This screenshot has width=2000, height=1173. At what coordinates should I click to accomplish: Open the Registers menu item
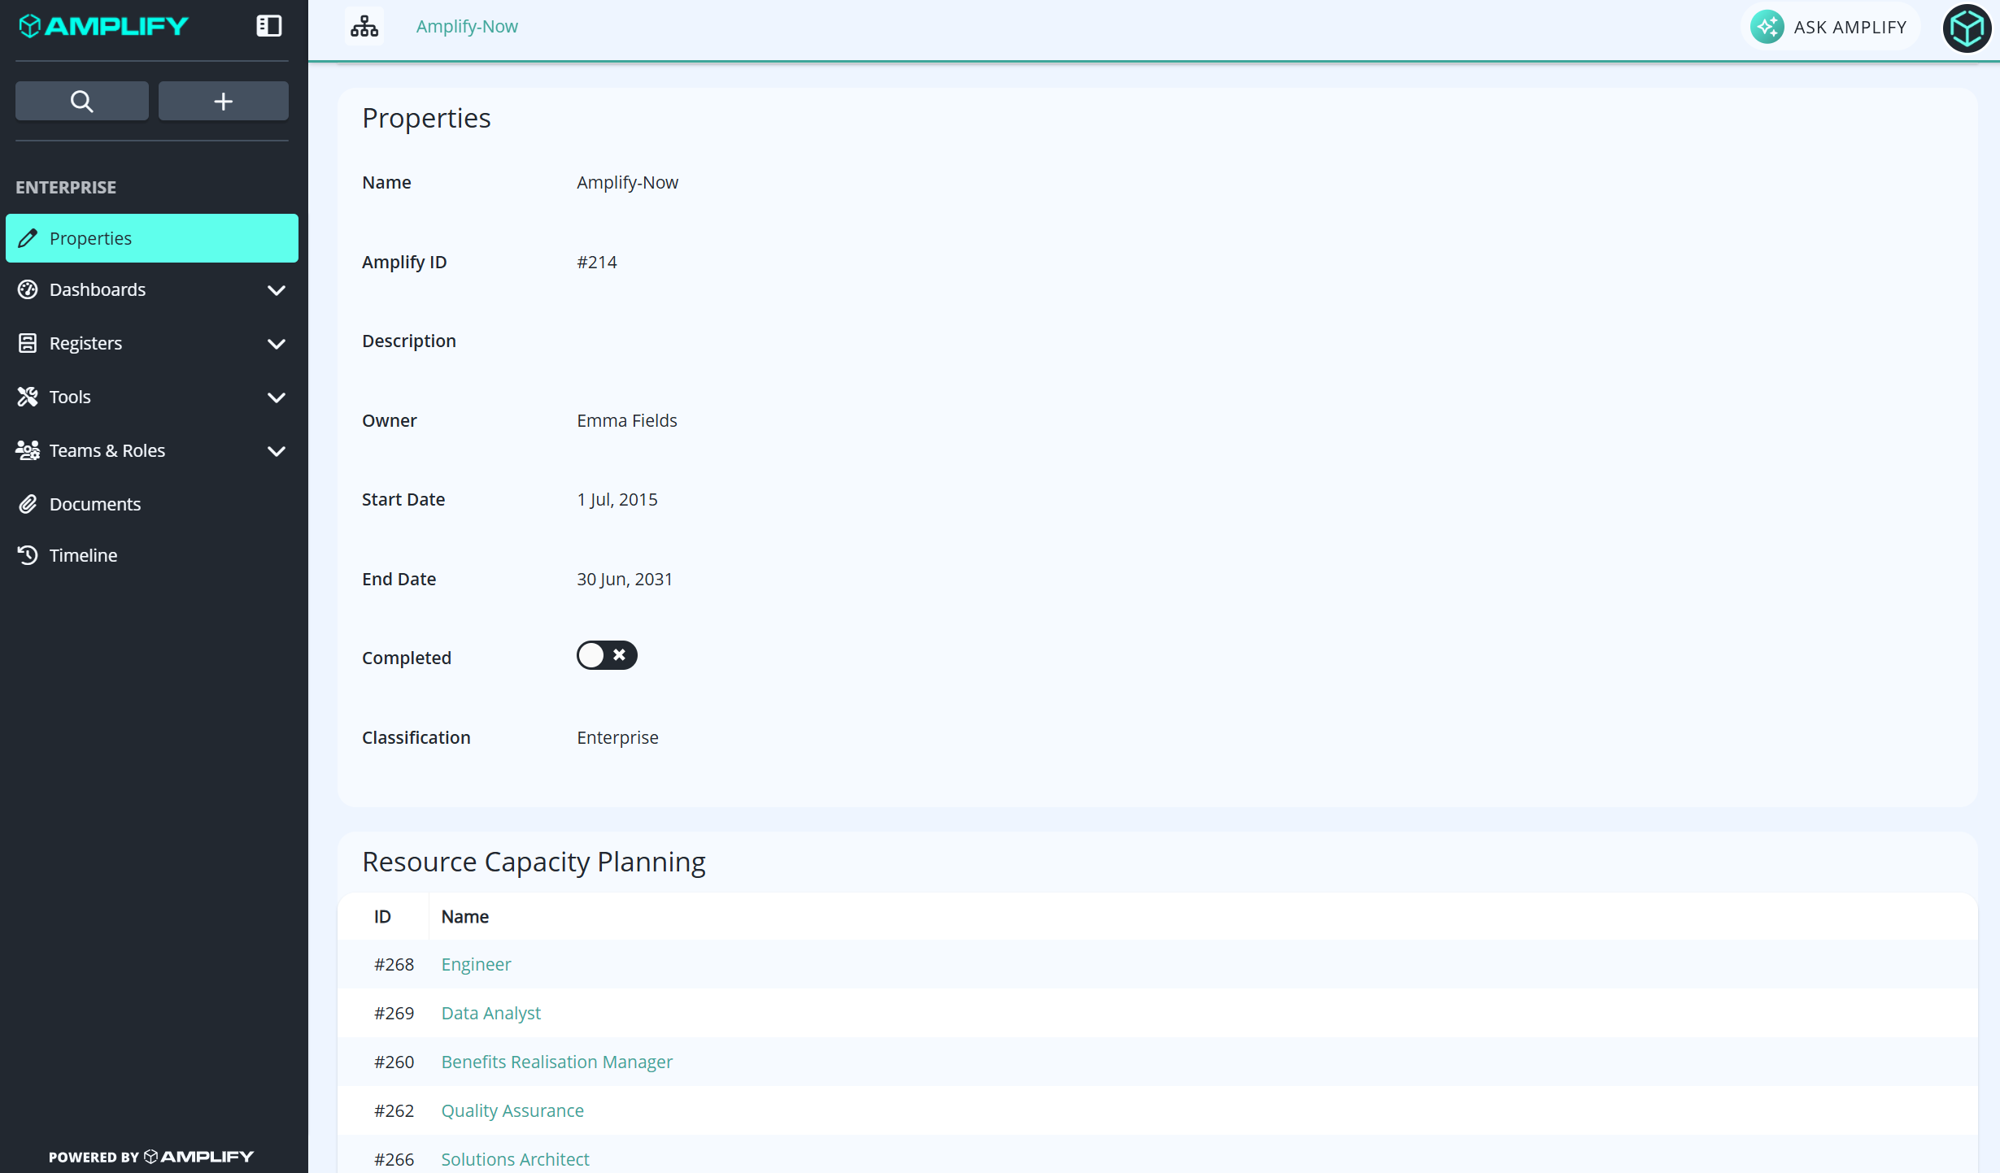tap(152, 343)
